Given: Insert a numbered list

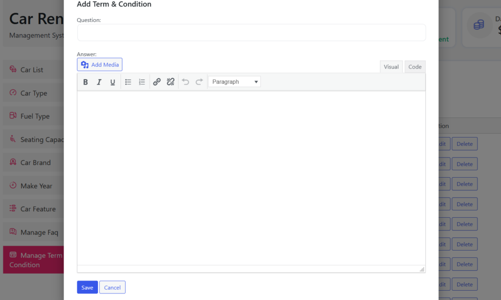Looking at the screenshot, I should (142, 82).
